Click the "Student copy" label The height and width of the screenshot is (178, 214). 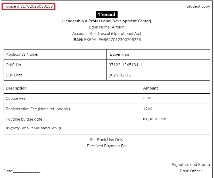click(198, 6)
